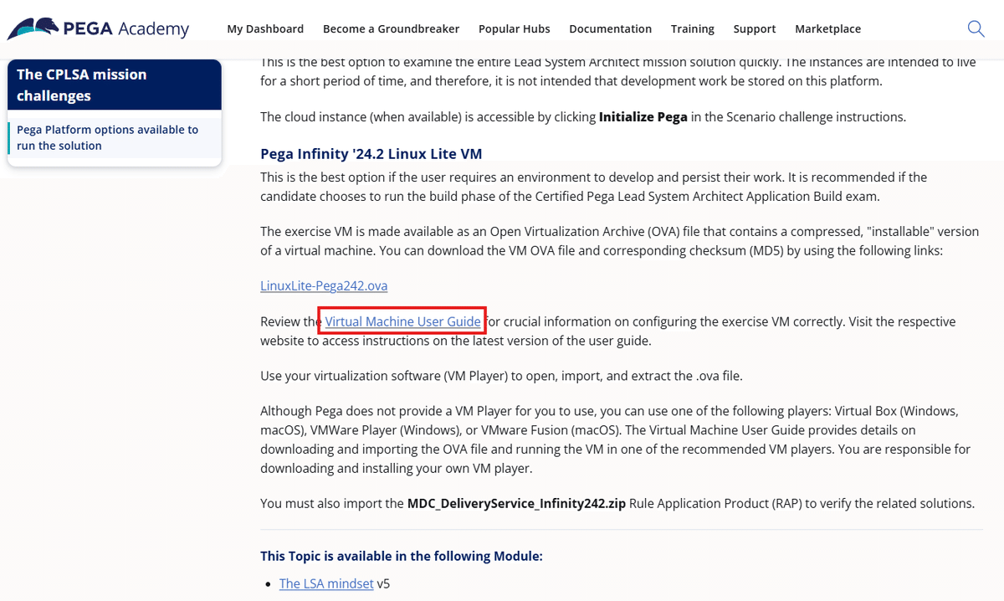Click The CPLSA mission challenges sidebar header

[x=115, y=85]
